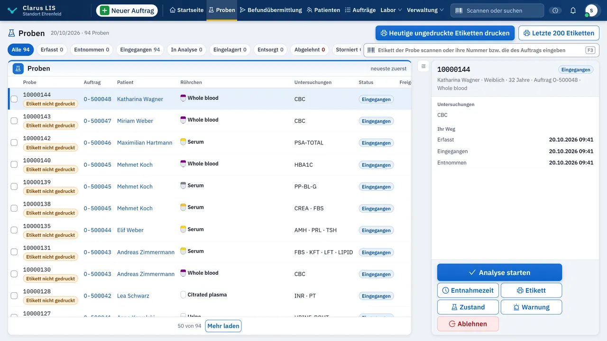Set sample condition via Zustand button
Image resolution: width=607 pixels, height=341 pixels.
(468, 307)
